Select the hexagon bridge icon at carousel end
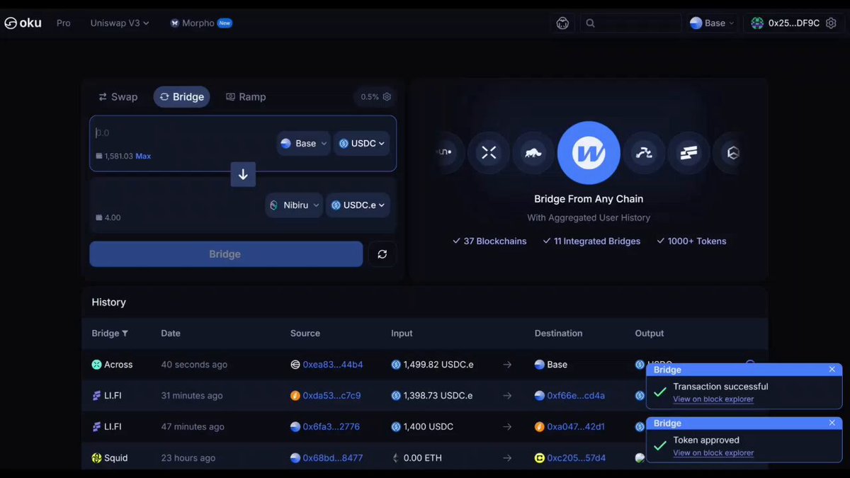This screenshot has height=478, width=850. [x=732, y=153]
